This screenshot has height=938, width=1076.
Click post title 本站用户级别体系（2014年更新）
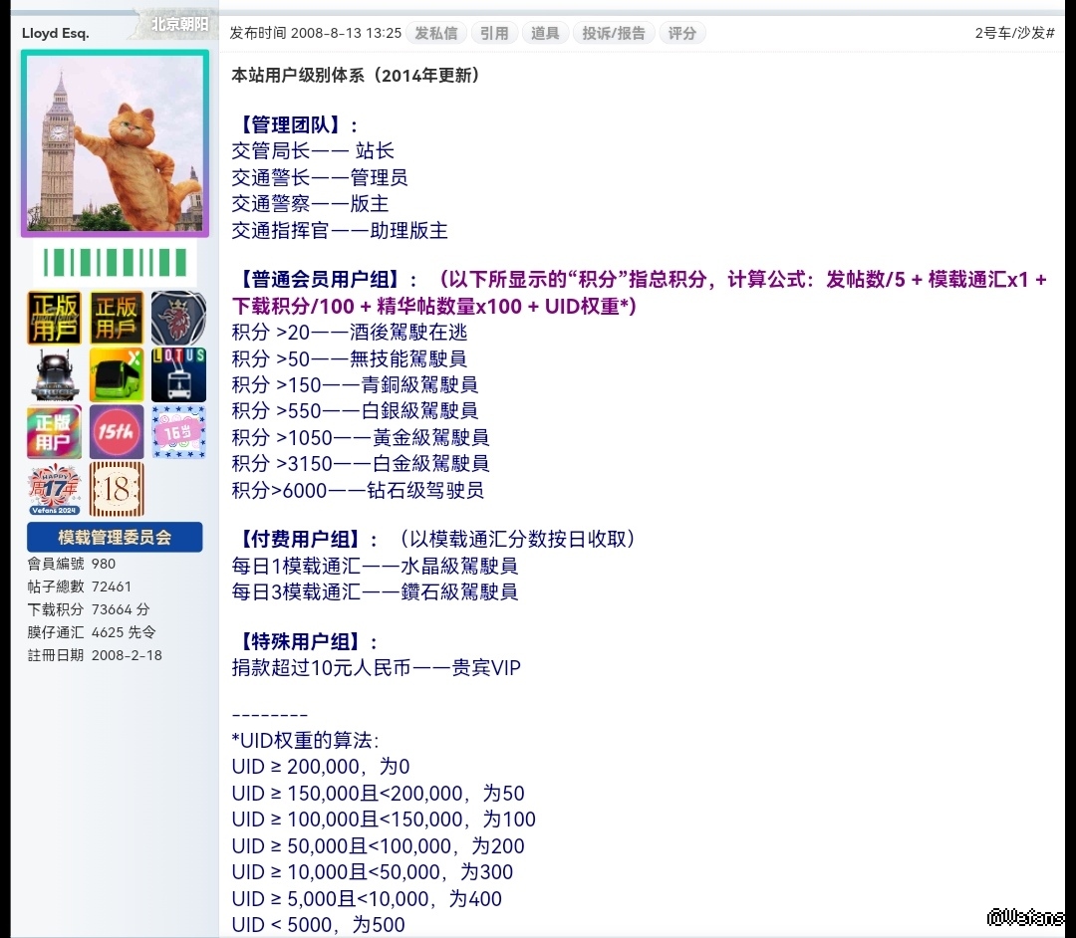coord(356,76)
